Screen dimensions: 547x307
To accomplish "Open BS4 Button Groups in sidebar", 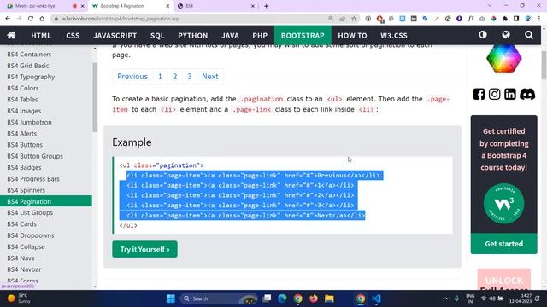I will click(x=35, y=156).
